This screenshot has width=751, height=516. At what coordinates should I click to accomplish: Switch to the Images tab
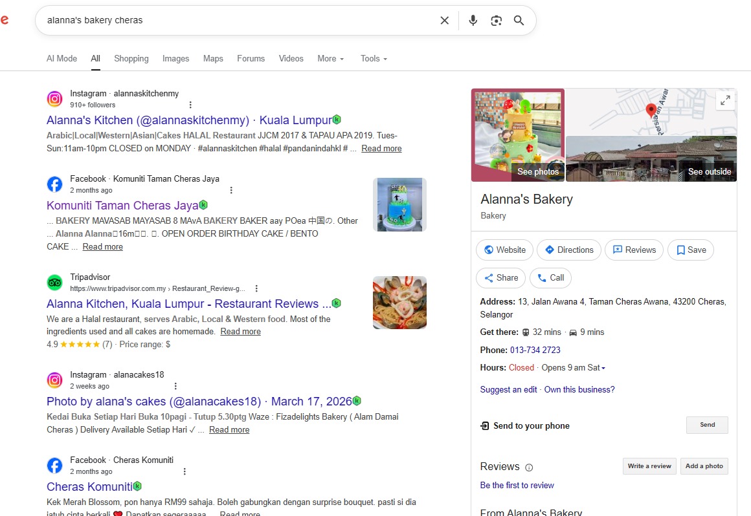[175, 58]
